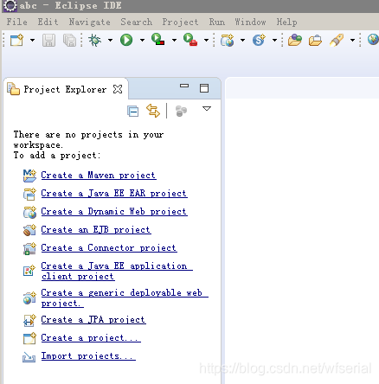Viewport: 379px width, 384px height.
Task: Click the grayed filters icon in Project Explorer
Action: 181,111
